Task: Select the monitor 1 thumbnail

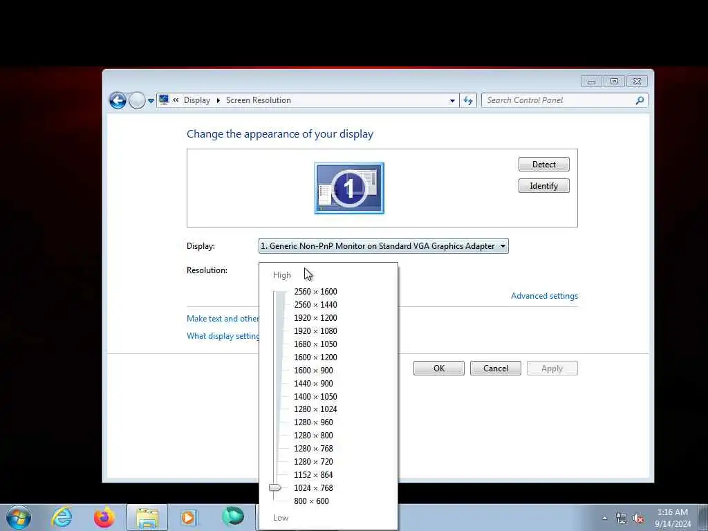Action: pos(349,188)
